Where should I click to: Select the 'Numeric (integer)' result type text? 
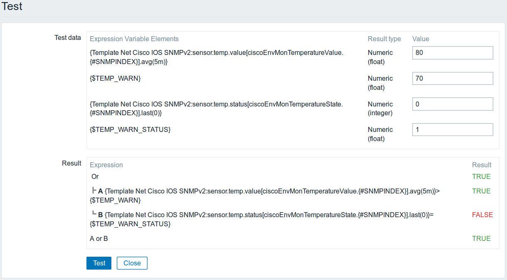tap(380, 109)
